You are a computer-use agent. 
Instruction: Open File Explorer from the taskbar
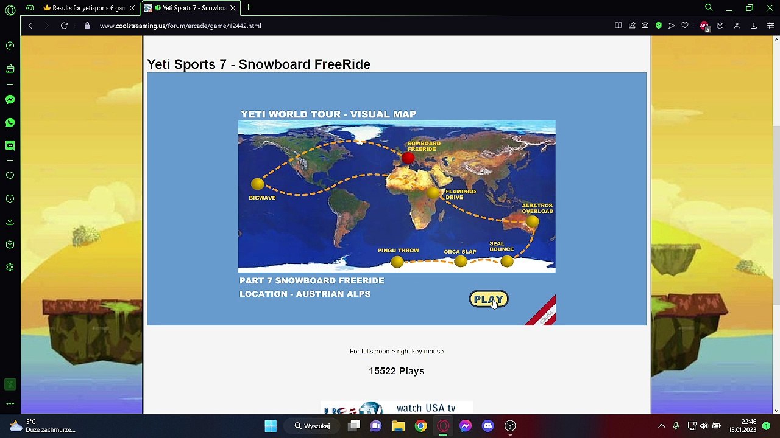tap(399, 426)
